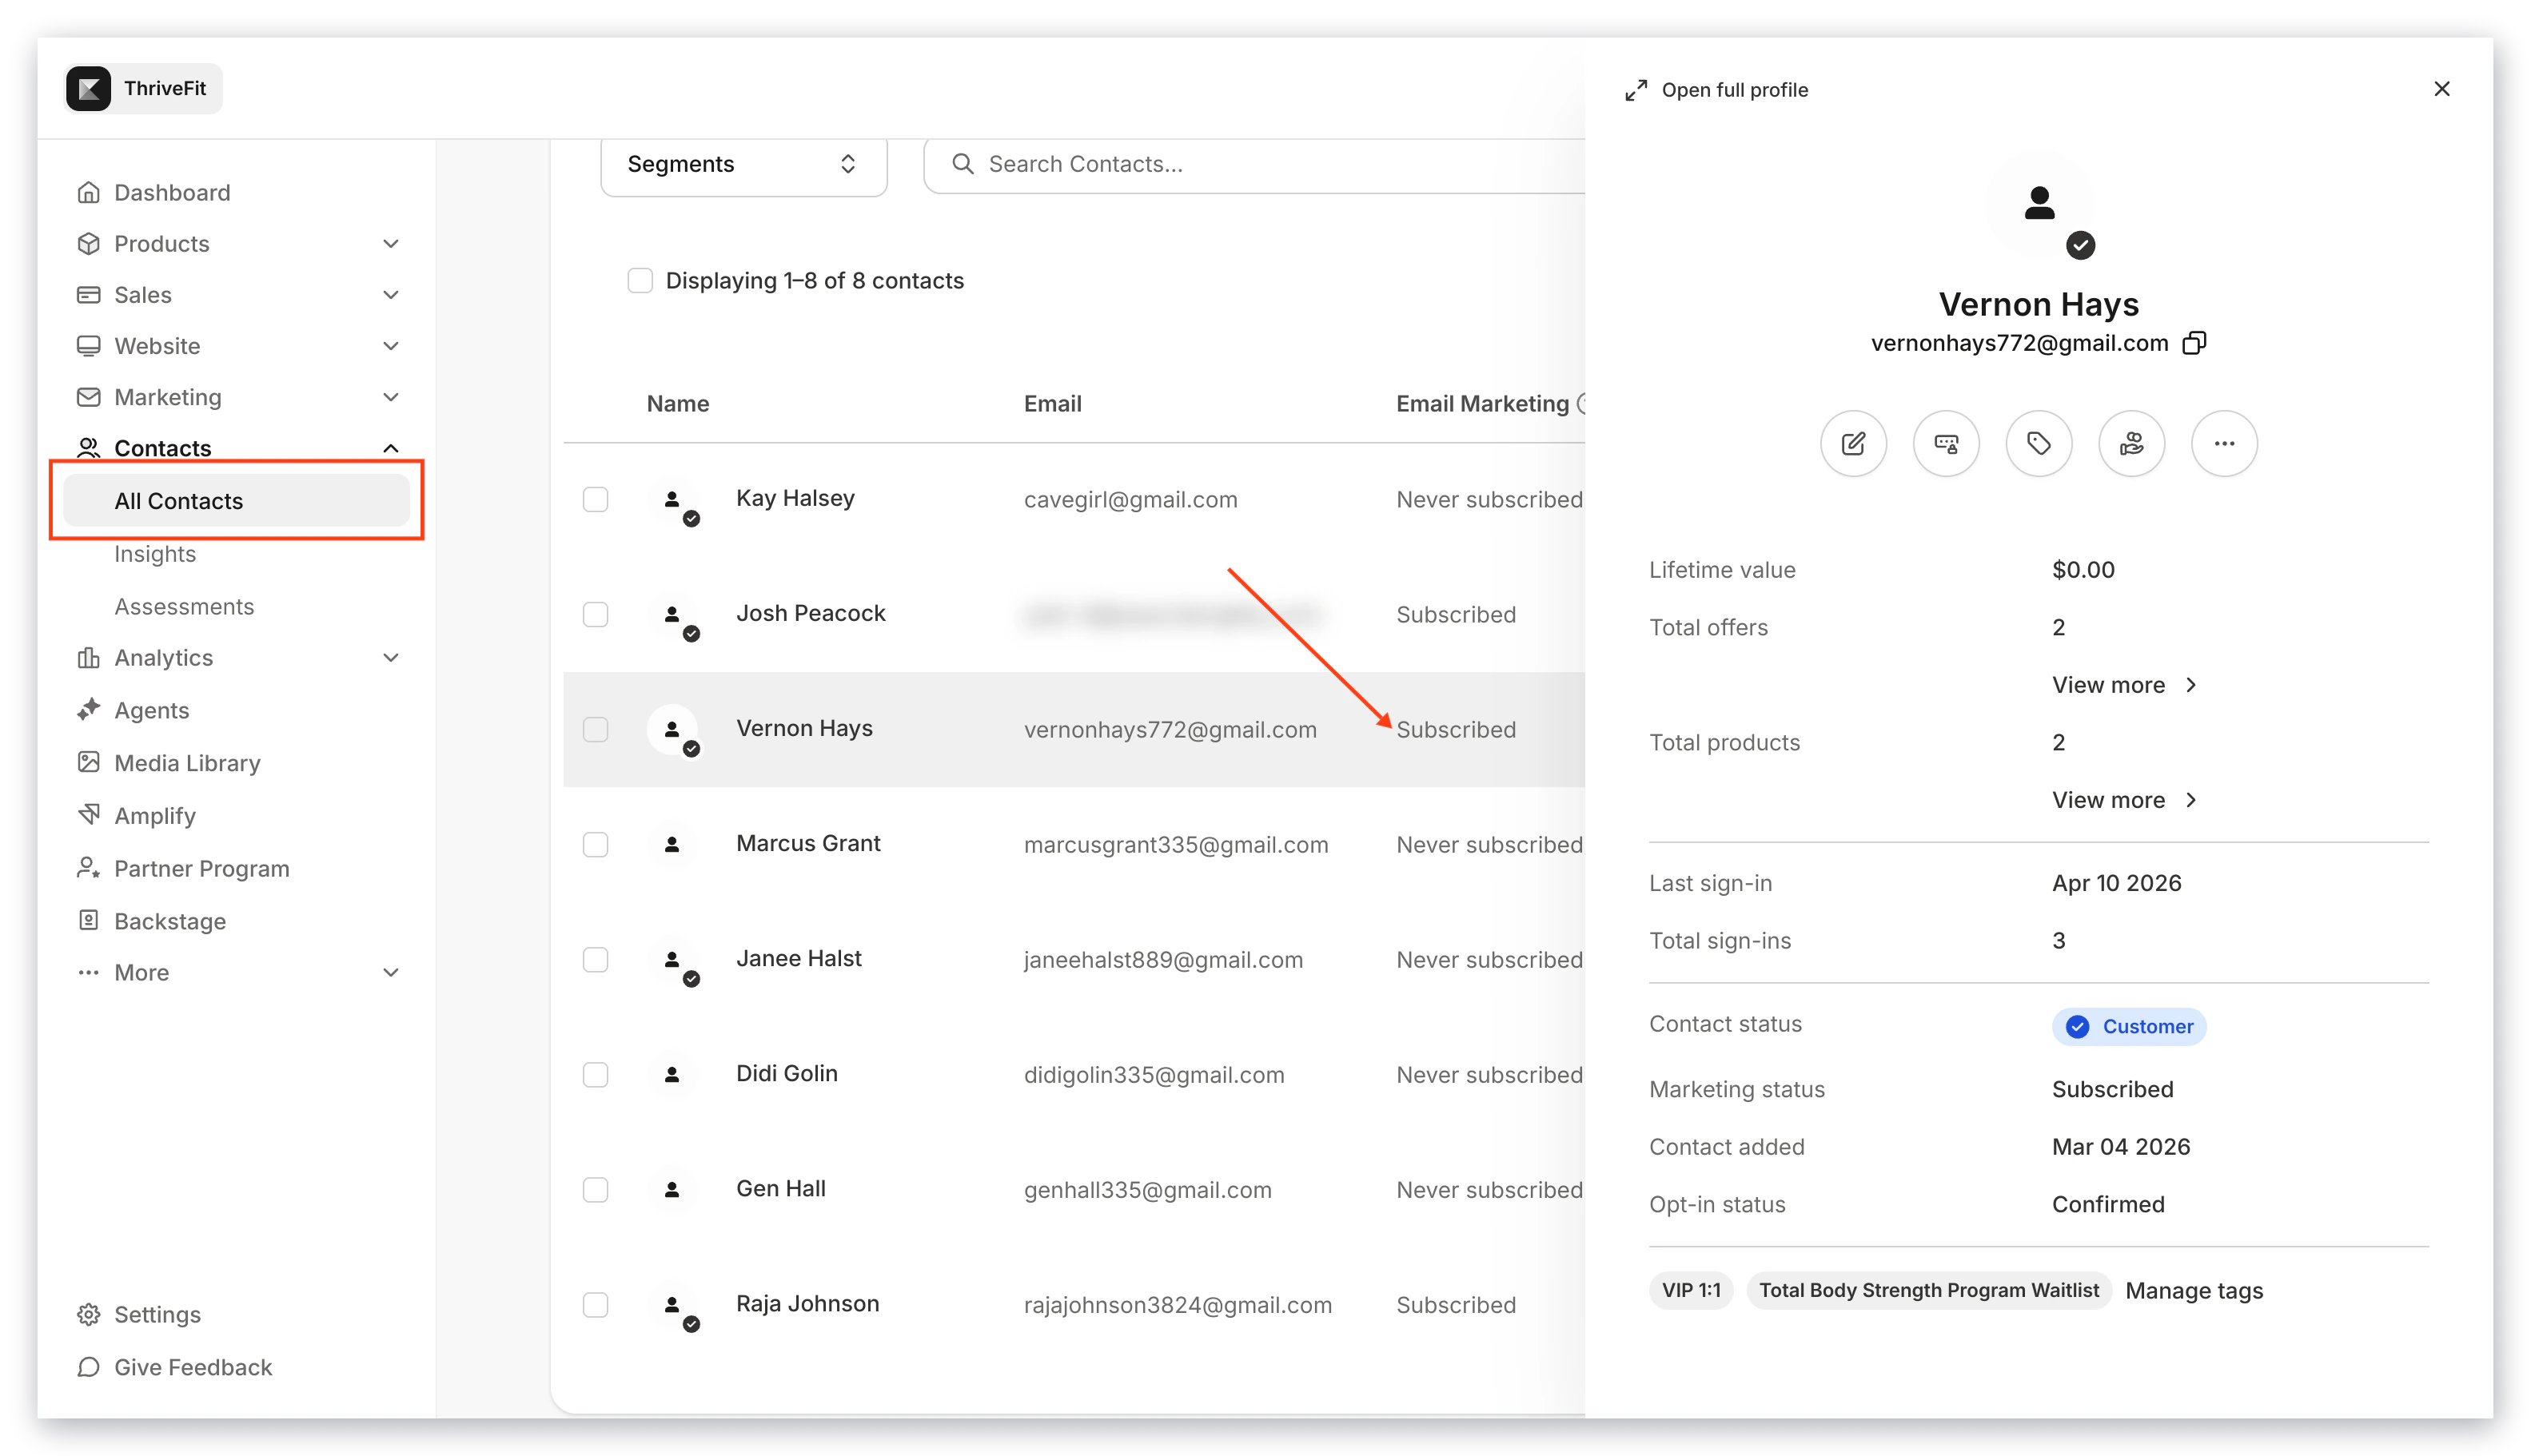Click the search magnifier icon
This screenshot has height=1456, width=2531.
[x=963, y=163]
